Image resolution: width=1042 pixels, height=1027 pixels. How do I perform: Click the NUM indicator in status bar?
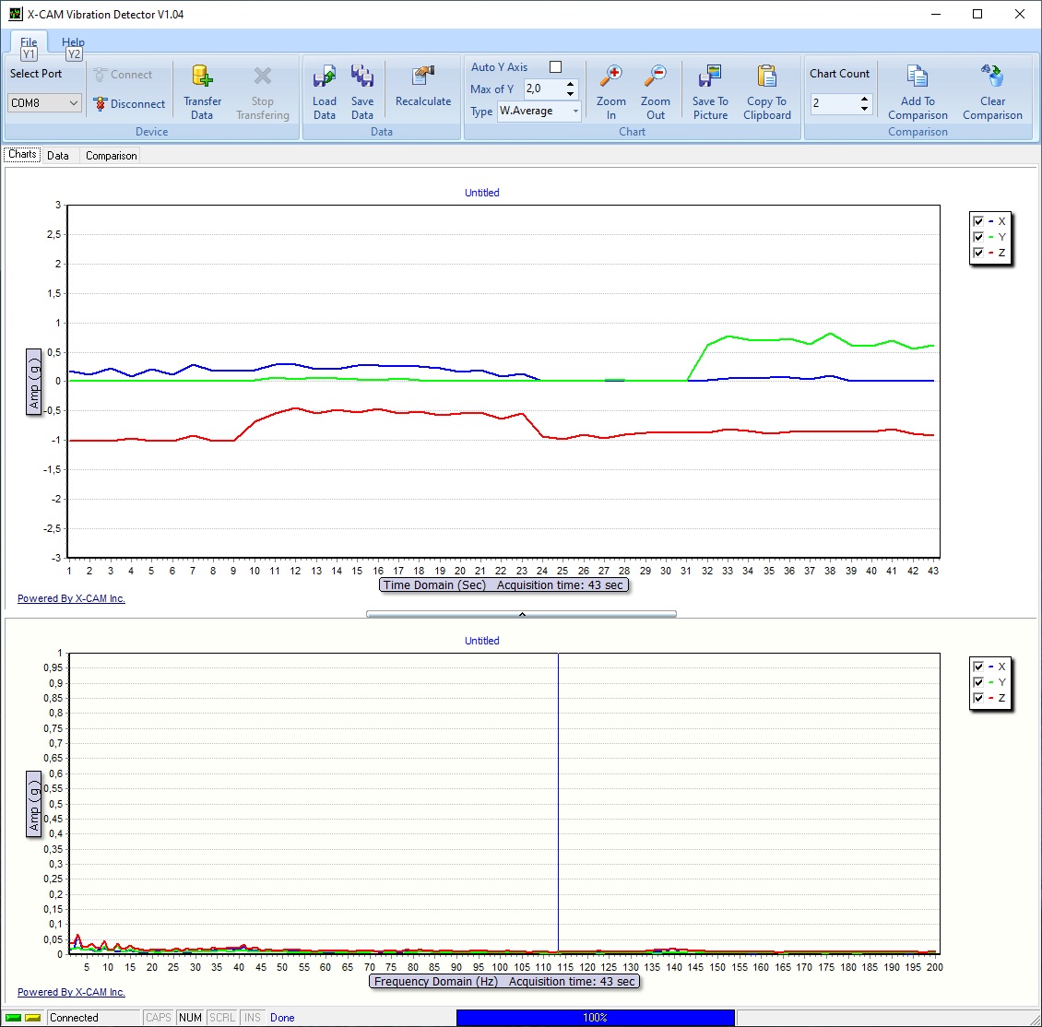190,1018
